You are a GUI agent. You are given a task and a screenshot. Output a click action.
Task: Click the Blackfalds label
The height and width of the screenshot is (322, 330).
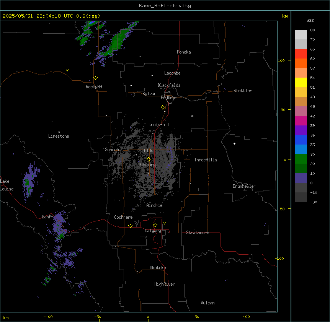(169, 85)
